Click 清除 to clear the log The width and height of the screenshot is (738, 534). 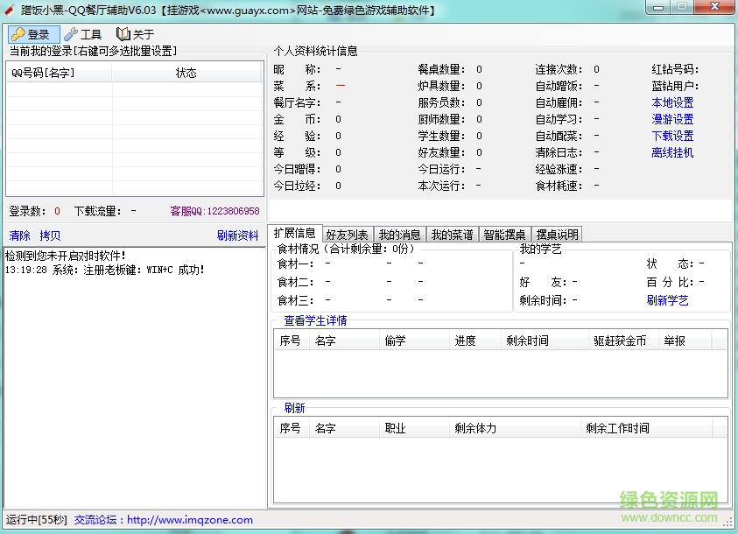pos(19,235)
